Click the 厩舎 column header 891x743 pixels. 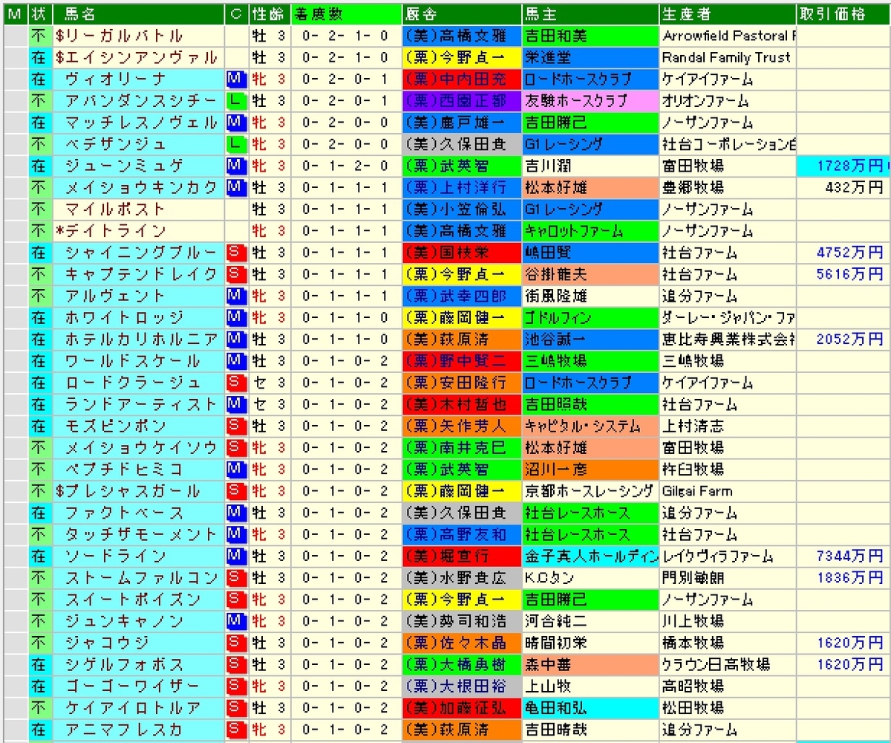[460, 14]
